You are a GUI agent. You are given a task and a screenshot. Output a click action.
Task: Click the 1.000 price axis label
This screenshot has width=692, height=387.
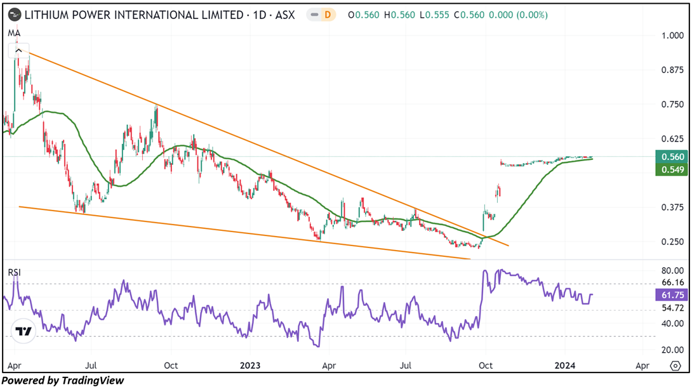(x=672, y=36)
